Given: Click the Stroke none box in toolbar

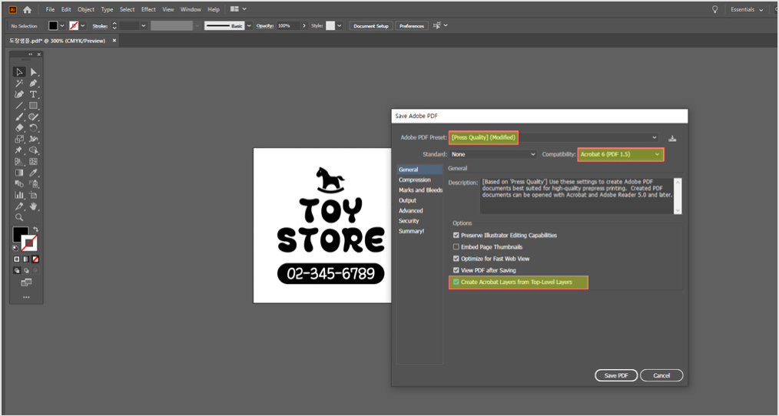Looking at the screenshot, I should pos(29,243).
